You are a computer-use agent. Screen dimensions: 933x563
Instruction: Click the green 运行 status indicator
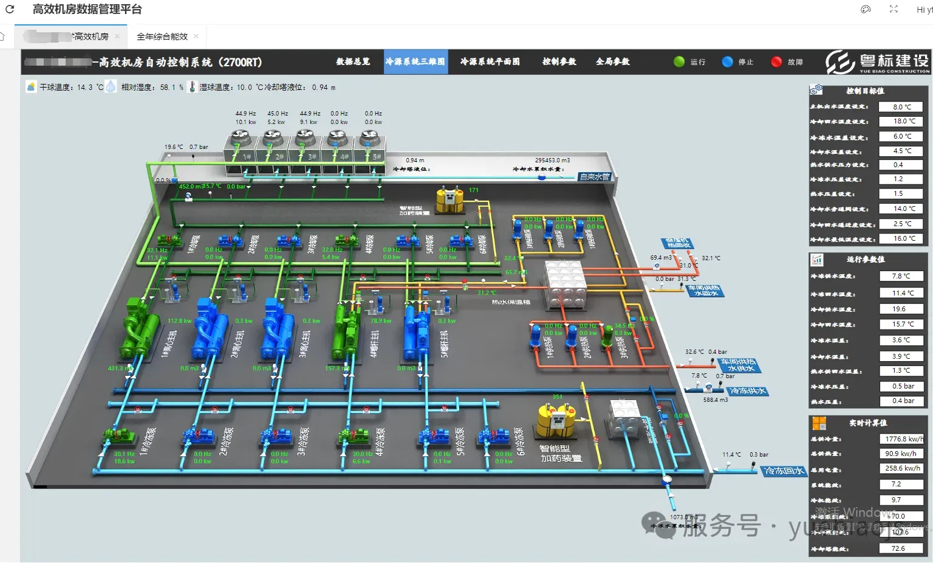[679, 62]
